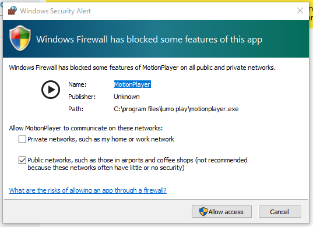
Task: Click the Unknown publisher value
Action: [126, 97]
